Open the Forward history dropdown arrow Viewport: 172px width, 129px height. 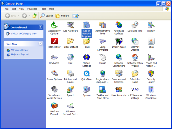29,16
